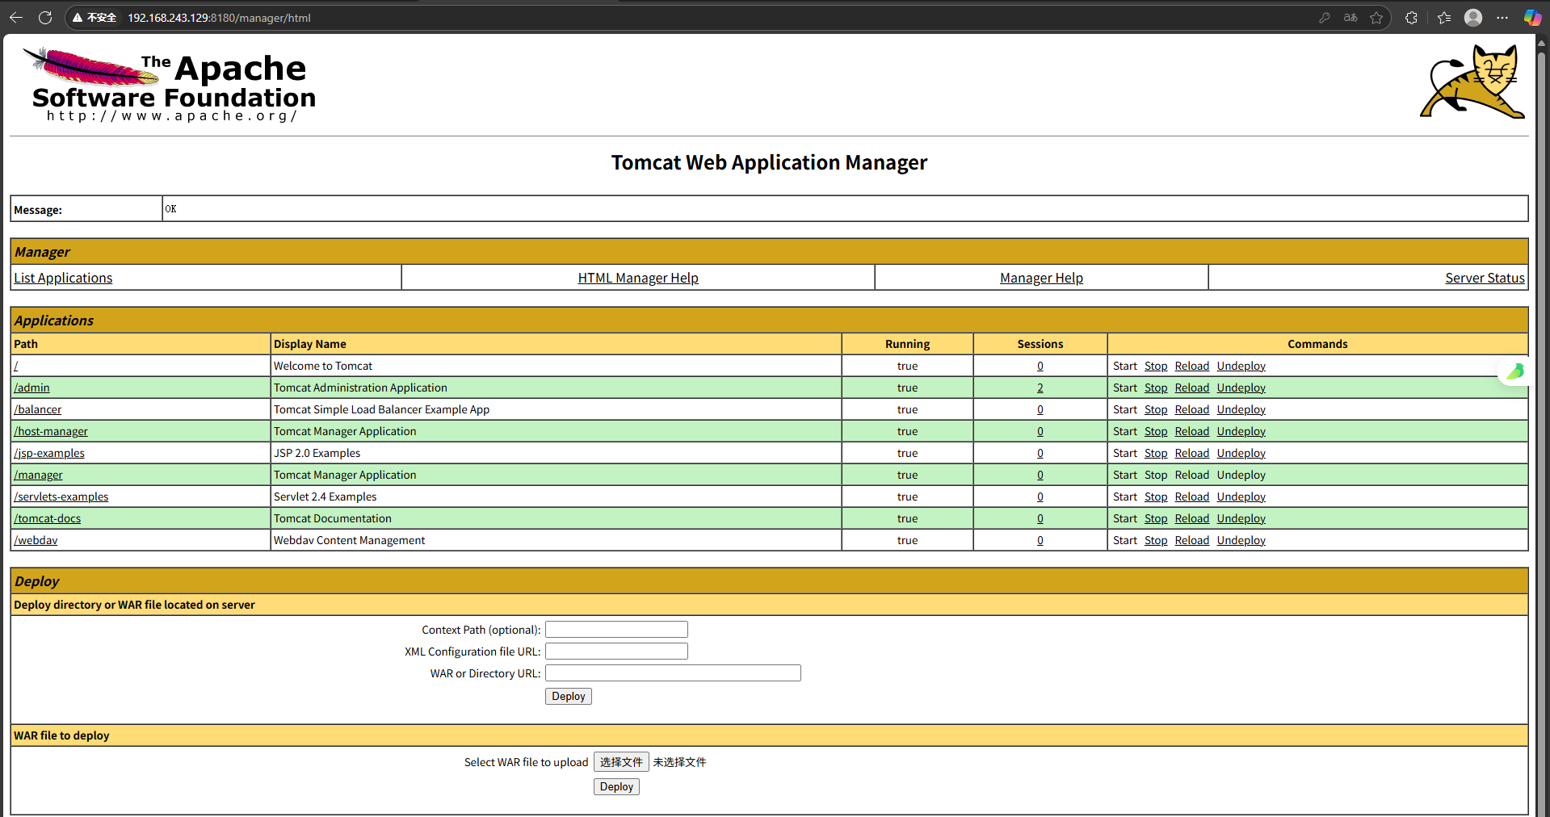Click the not-secure warning icon in address bar
The height and width of the screenshot is (817, 1550).
[x=78, y=18]
